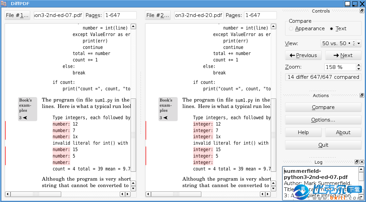
Task: Click the DiffPDF application icon in title bar
Action: point(3,4)
